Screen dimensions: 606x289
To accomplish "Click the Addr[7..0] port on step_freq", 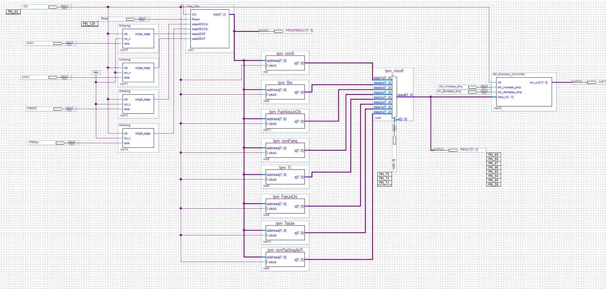I will [219, 15].
